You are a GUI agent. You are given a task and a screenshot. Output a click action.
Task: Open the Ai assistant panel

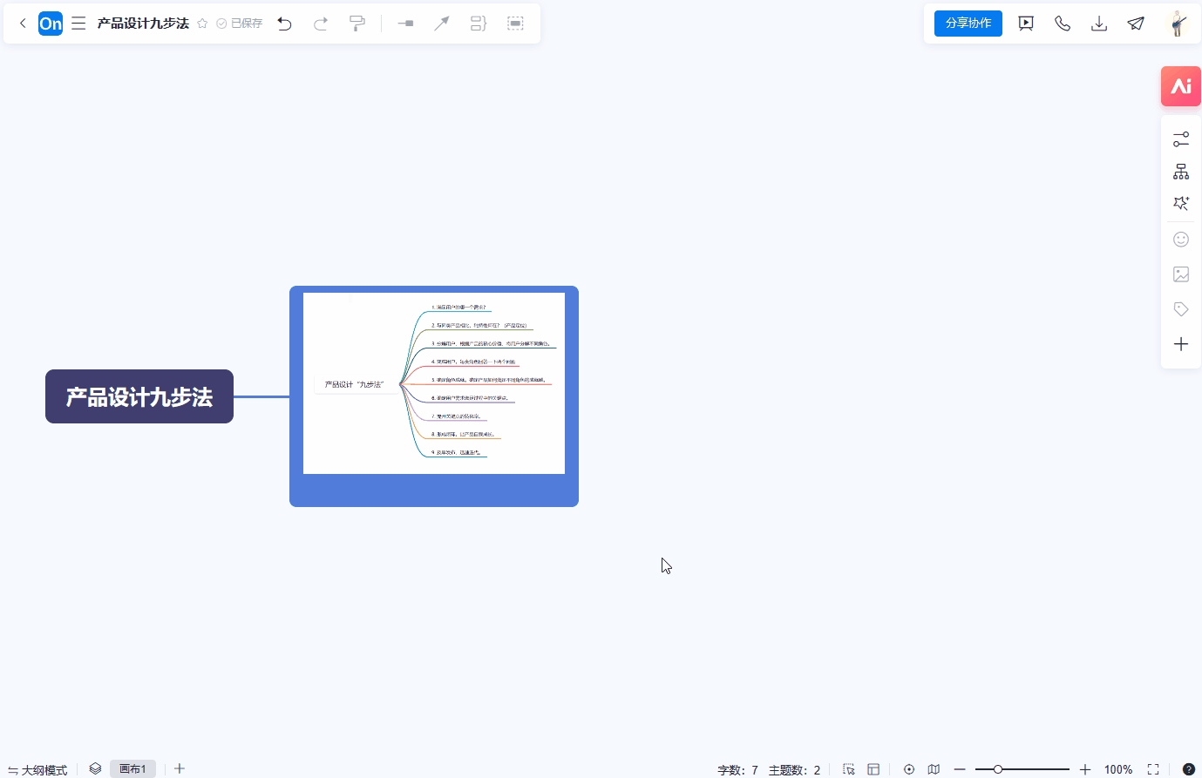tap(1181, 86)
